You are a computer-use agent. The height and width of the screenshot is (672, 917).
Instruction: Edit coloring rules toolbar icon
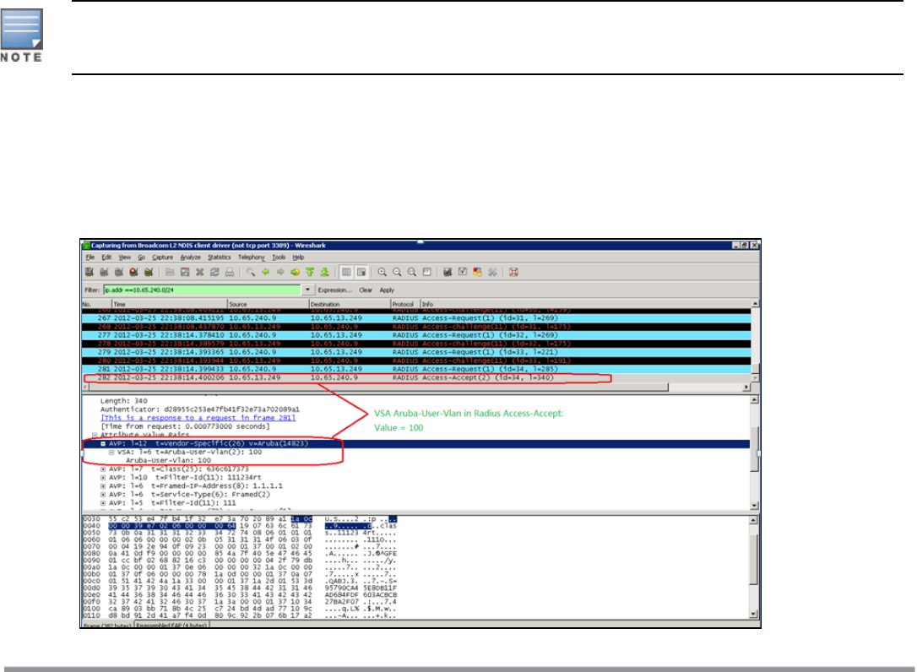(x=477, y=272)
